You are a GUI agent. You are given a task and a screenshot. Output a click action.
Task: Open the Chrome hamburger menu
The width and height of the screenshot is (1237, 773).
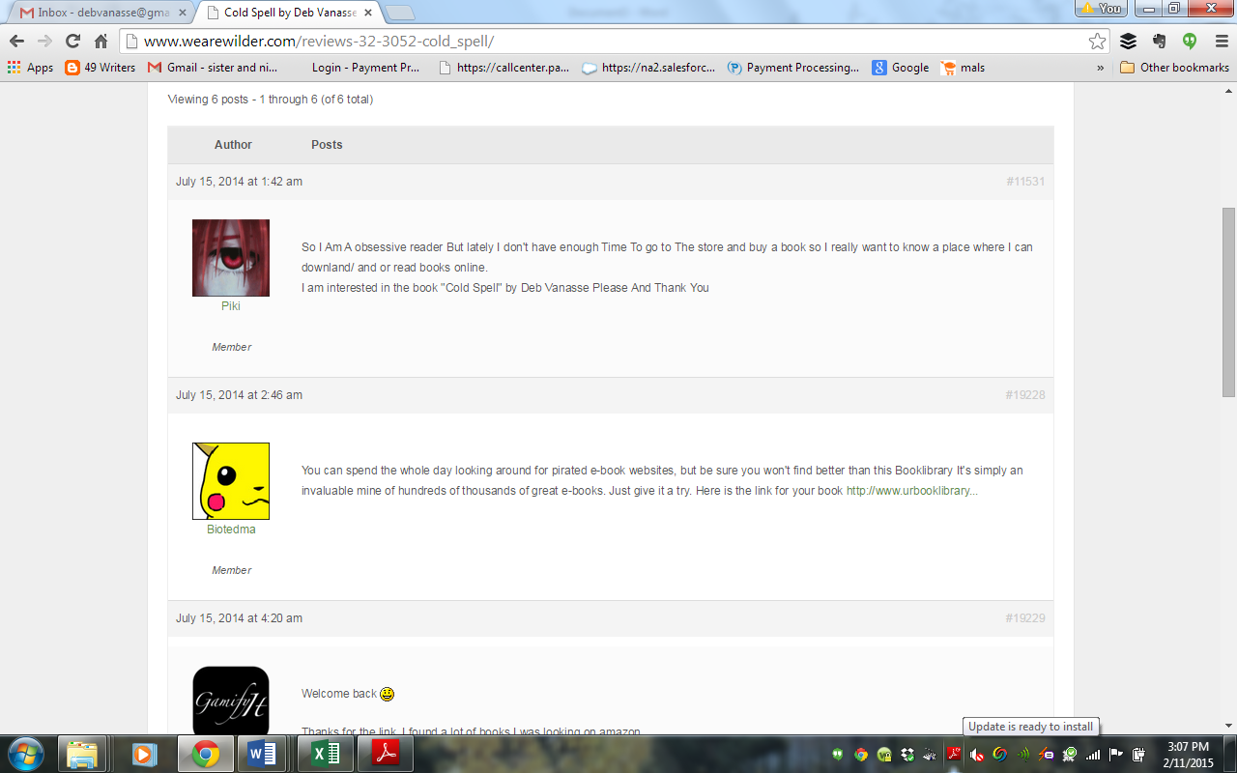(x=1220, y=42)
